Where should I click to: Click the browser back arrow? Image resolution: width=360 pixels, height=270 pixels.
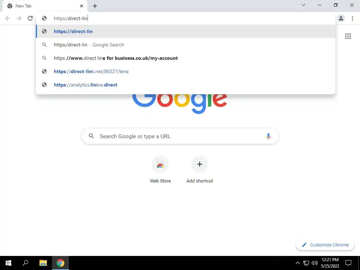(x=8, y=18)
